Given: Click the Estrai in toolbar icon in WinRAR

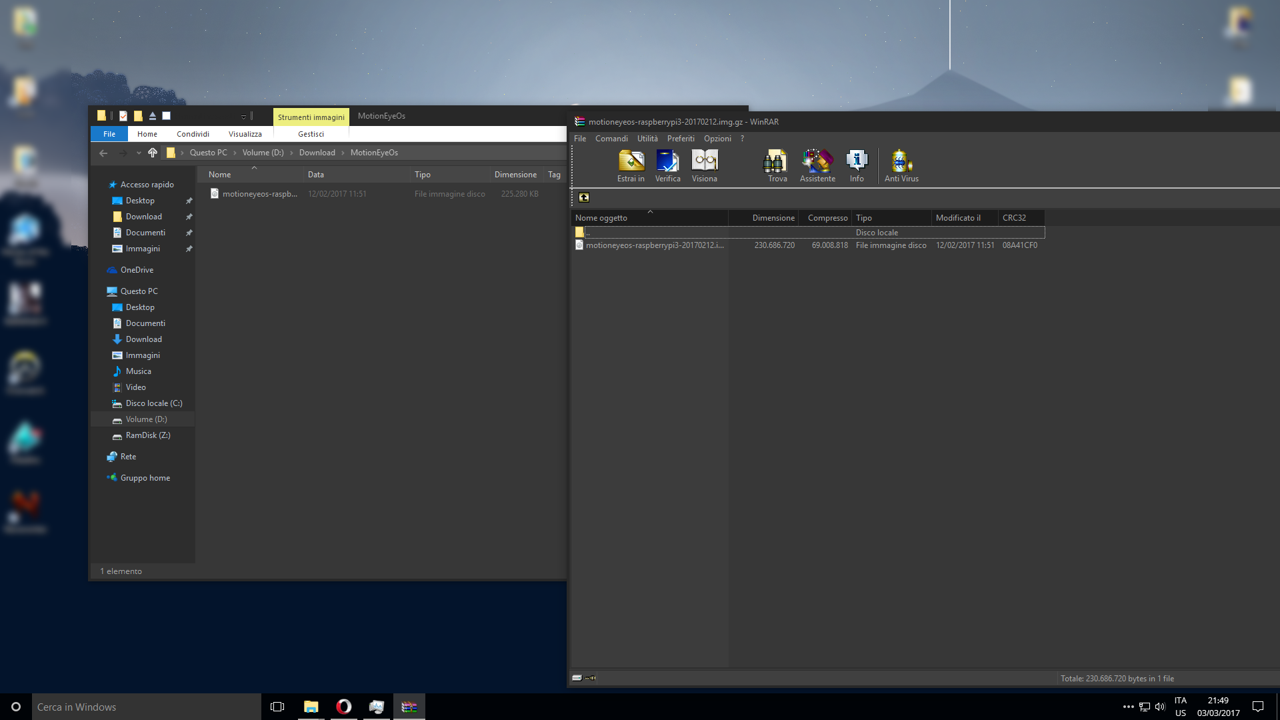Looking at the screenshot, I should tap(631, 165).
